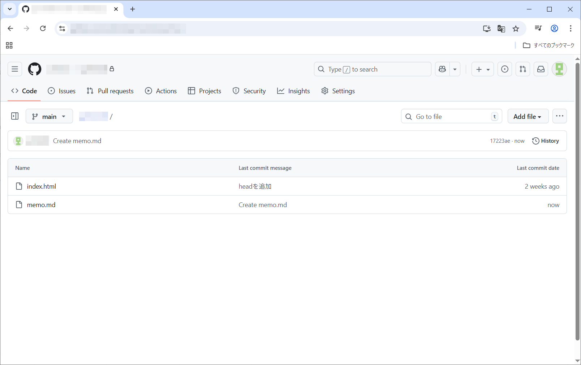
Task: View commit History
Action: (546, 141)
